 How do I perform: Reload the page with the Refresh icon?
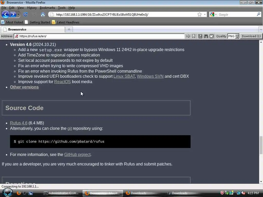[x=25, y=15]
